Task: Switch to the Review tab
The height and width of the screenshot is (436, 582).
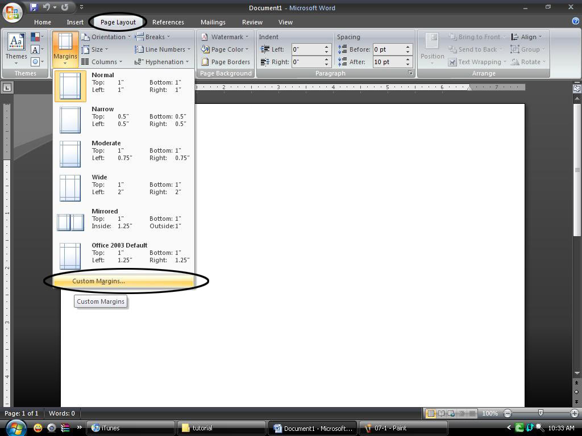Action: click(x=252, y=22)
